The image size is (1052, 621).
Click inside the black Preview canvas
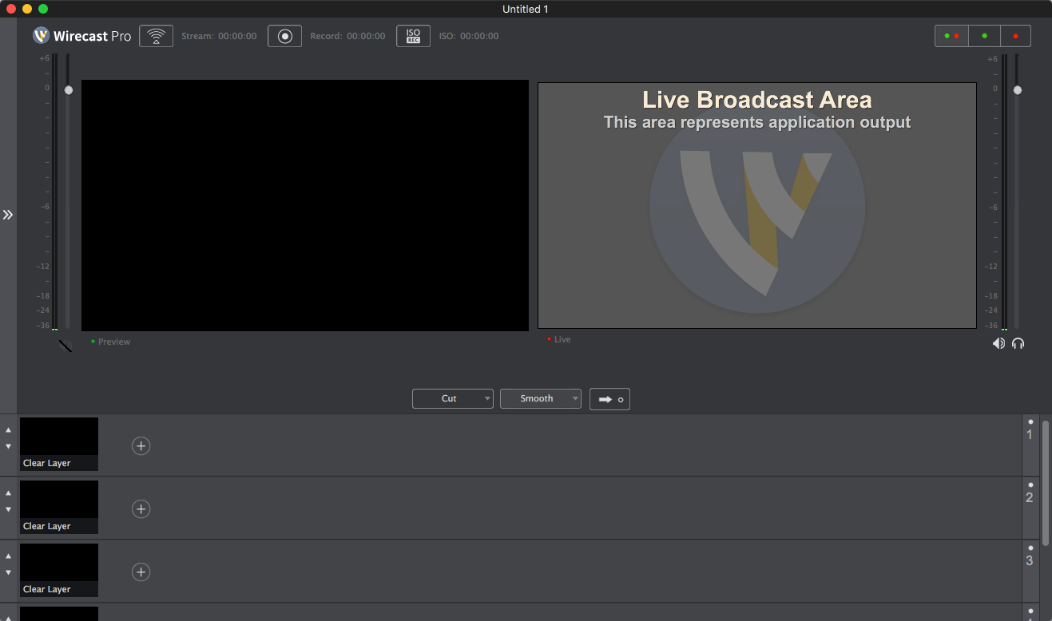pos(305,205)
